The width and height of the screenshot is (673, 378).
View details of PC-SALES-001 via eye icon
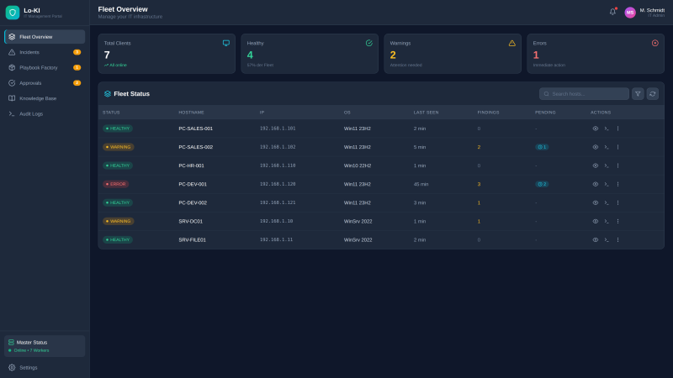(596, 129)
